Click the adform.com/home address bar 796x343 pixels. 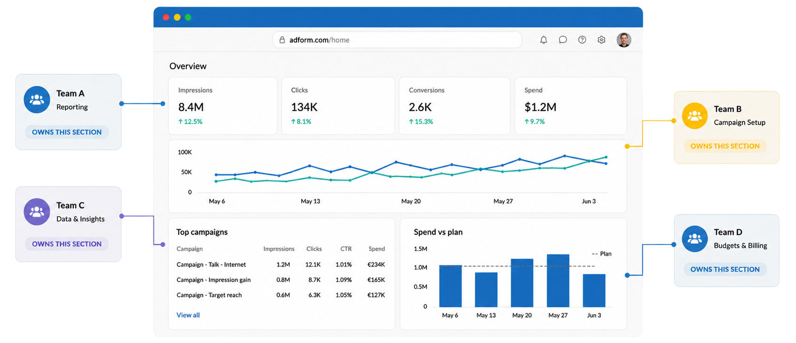tap(397, 40)
